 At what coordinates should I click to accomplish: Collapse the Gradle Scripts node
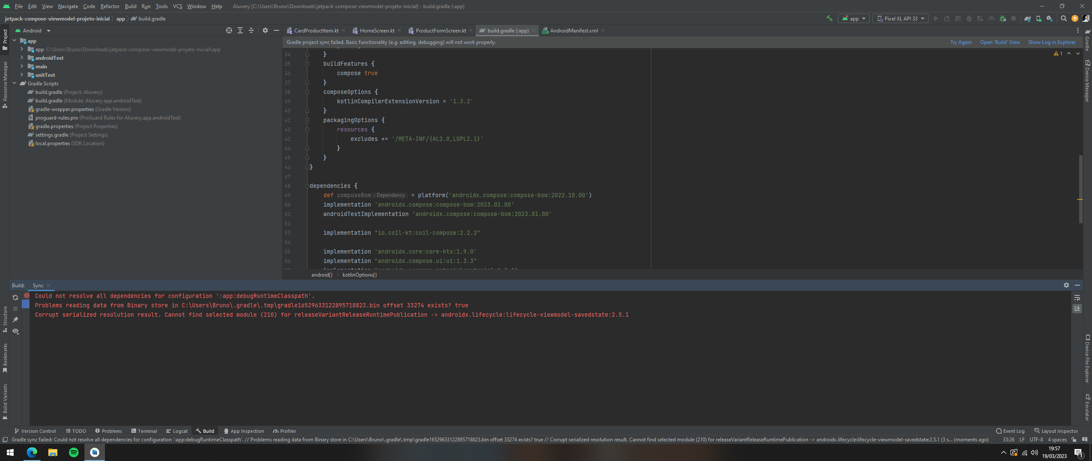coord(15,83)
